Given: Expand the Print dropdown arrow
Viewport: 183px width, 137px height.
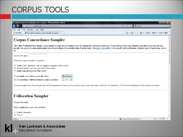Looking at the screenshot, I should 144,33.
